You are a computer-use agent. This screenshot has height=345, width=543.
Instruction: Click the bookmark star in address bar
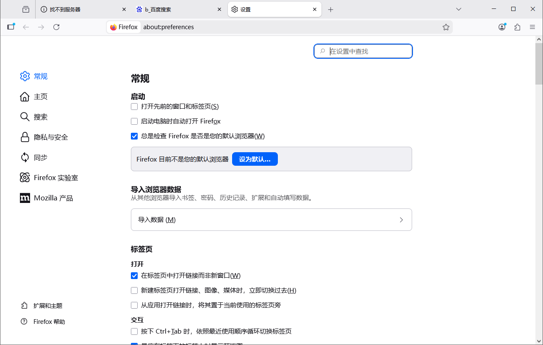coord(446,27)
